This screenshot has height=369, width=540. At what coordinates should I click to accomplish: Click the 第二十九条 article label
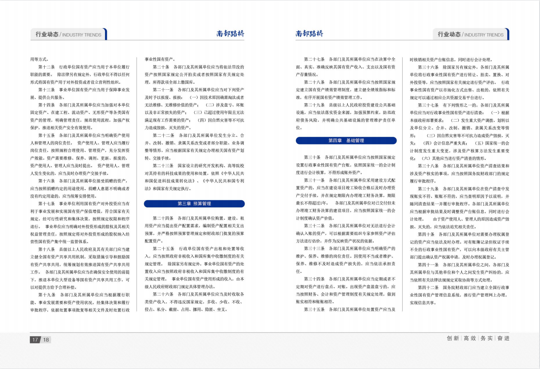pyautogui.click(x=315, y=105)
